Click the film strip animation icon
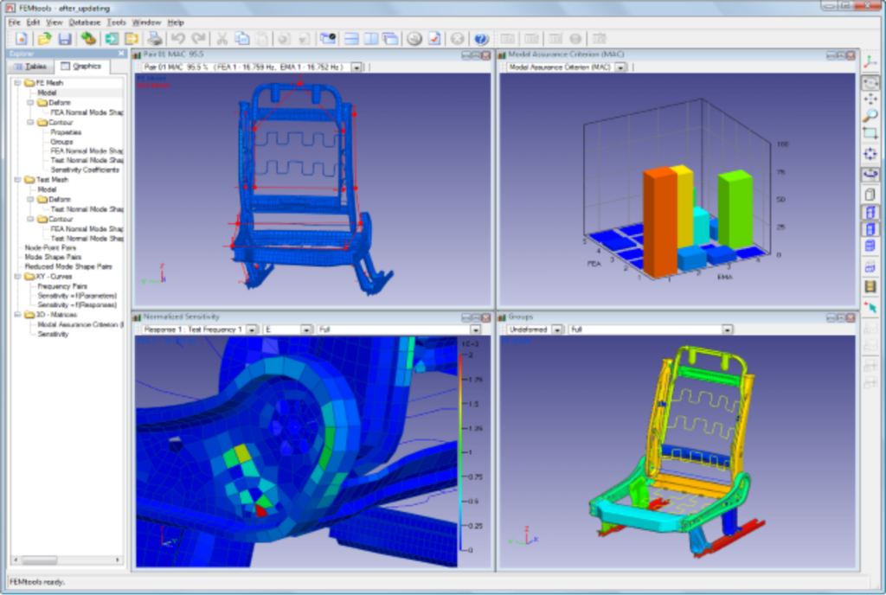 click(x=870, y=287)
